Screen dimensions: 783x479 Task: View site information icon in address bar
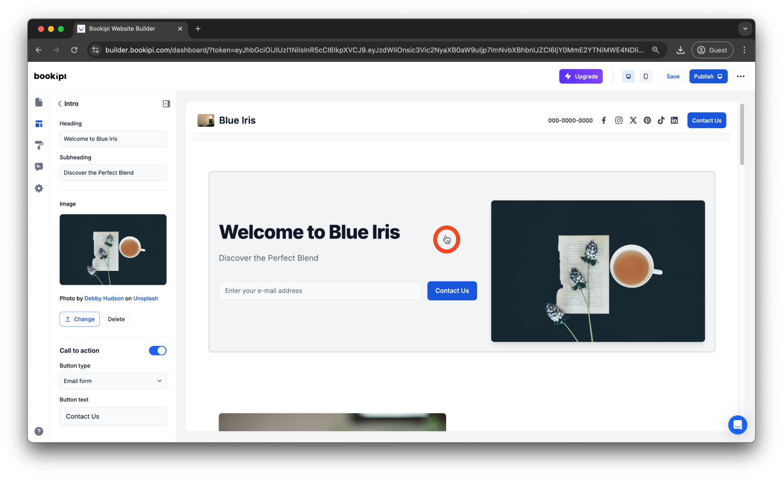(x=96, y=50)
